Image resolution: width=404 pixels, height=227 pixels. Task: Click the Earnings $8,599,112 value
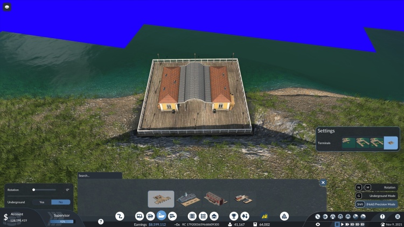pyautogui.click(x=157, y=225)
